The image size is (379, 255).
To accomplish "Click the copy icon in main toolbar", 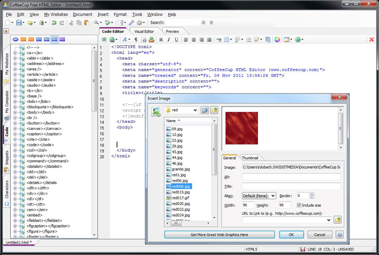I will click(x=79, y=23).
